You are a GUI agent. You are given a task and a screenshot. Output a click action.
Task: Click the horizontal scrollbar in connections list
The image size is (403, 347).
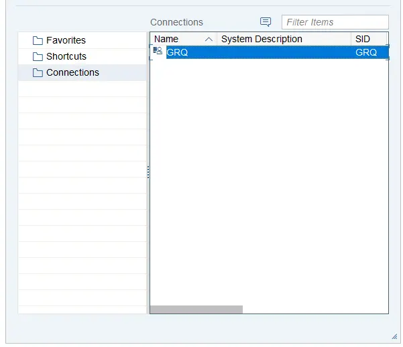[x=196, y=309]
